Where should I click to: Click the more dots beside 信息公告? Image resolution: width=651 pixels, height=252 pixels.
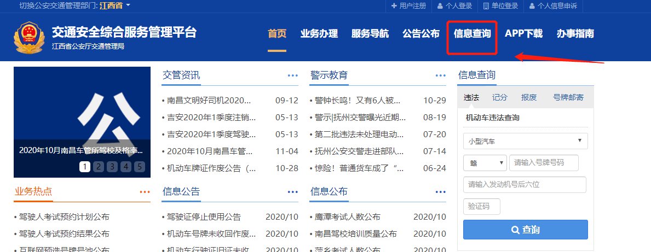click(x=292, y=192)
